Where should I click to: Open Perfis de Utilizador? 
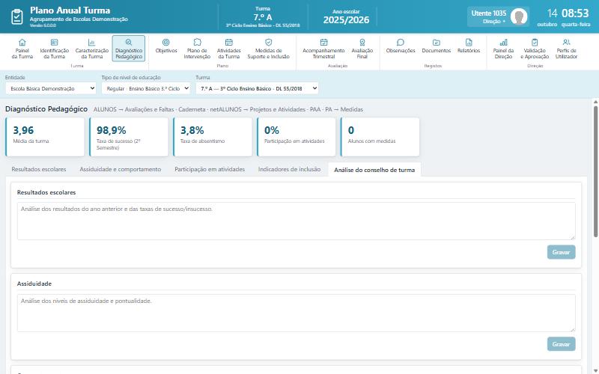tap(566, 49)
